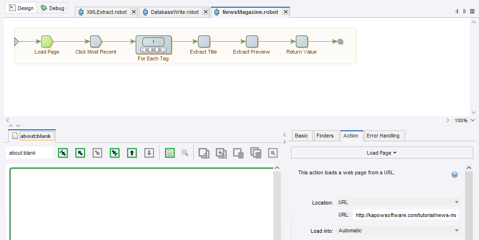479x240 pixels.
Task: Click the blue help question mark icon
Action: (x=455, y=175)
